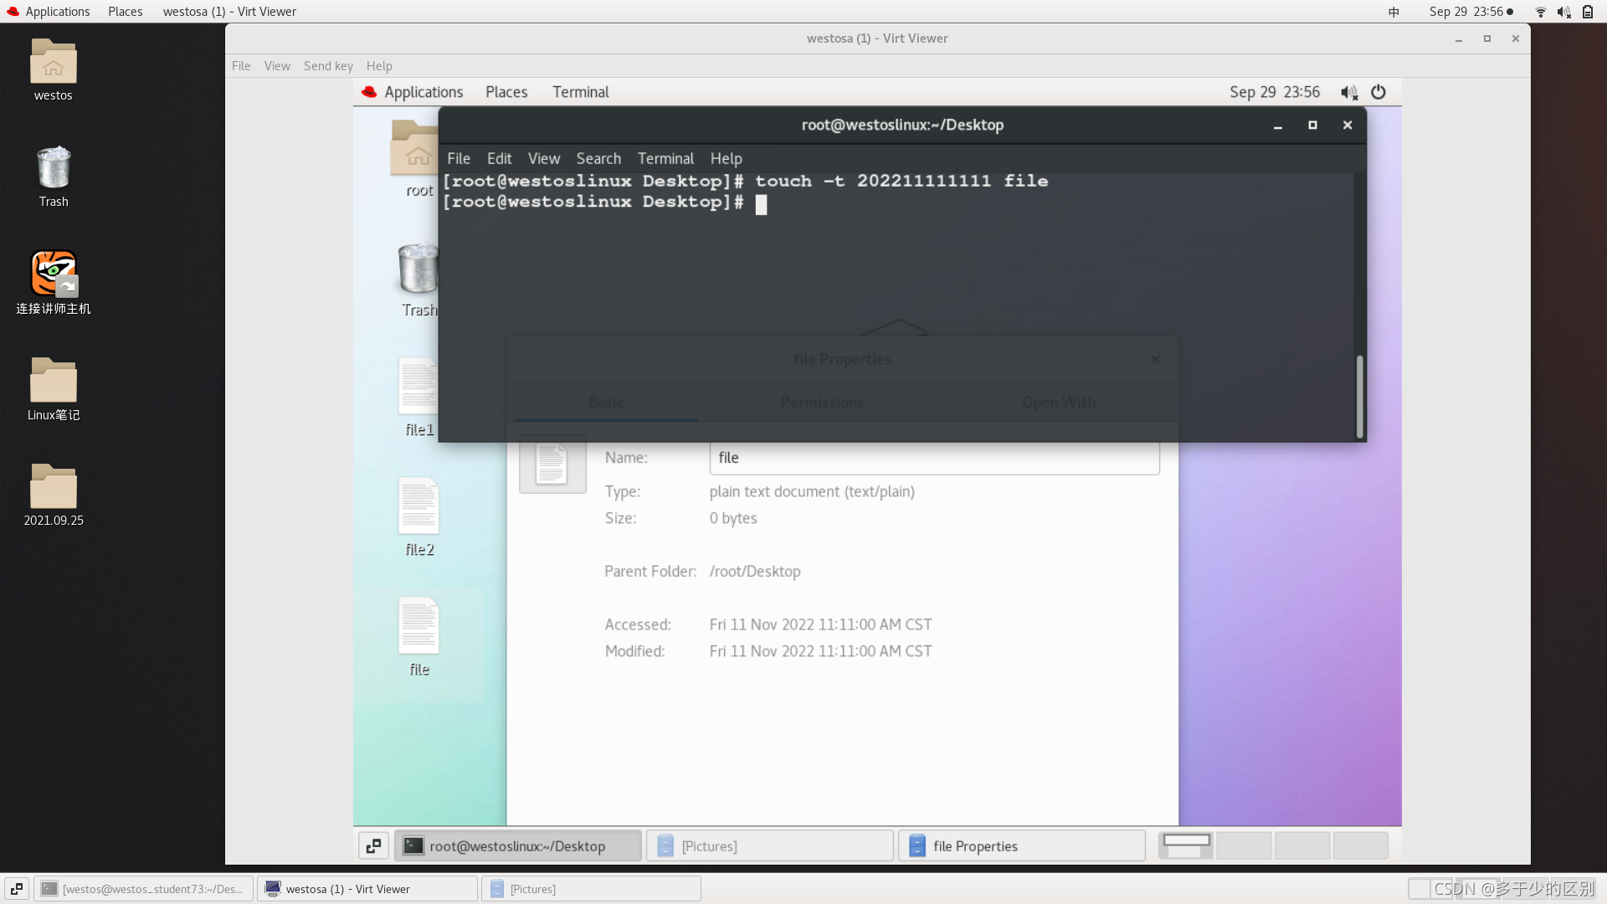Viewport: 1607px width, 904px height.
Task: Open the terminal Edit menu
Action: pos(499,158)
